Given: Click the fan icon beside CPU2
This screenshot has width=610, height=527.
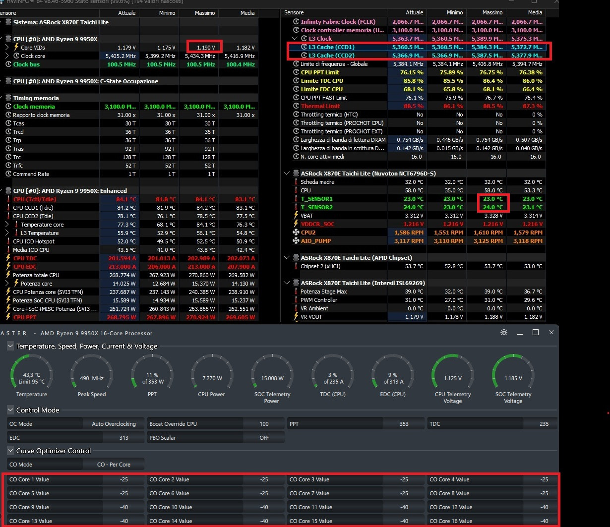Looking at the screenshot, I should pos(296,233).
